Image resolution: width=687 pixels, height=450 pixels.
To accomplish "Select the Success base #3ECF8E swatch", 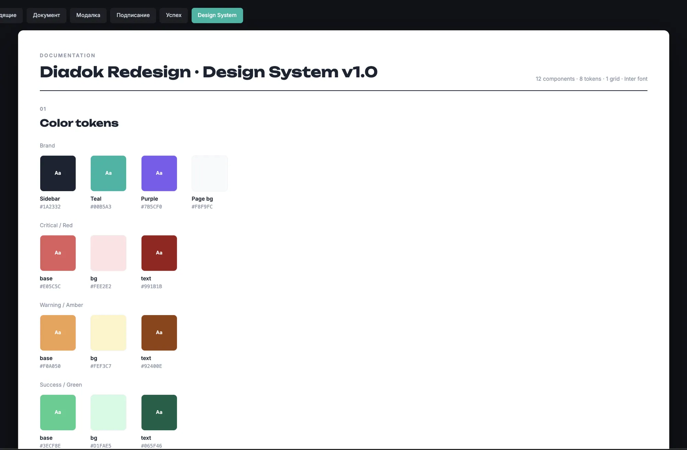I will (58, 412).
